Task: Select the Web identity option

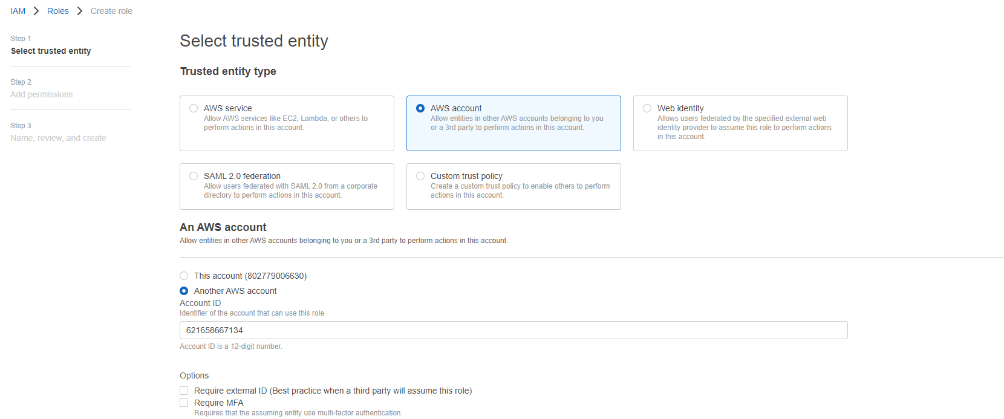Action: point(647,108)
